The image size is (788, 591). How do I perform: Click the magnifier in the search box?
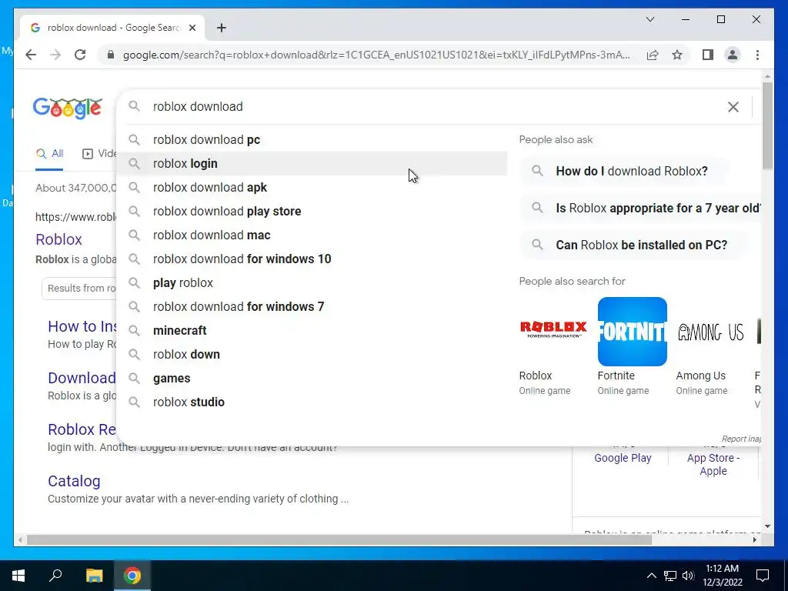[134, 106]
